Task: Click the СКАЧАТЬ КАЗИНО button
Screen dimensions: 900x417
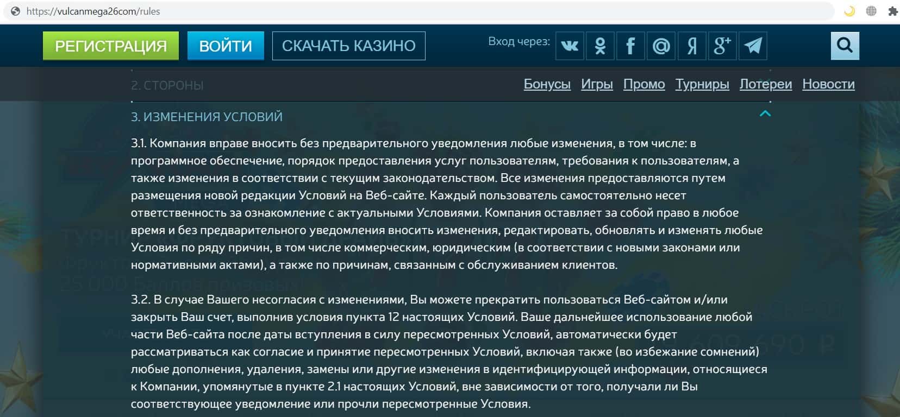Action: (349, 46)
